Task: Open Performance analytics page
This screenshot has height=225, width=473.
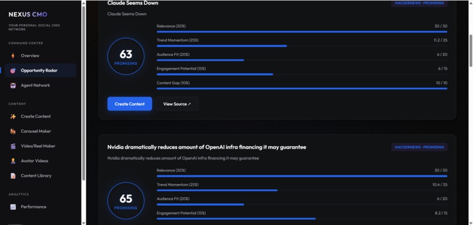Action: (40, 207)
